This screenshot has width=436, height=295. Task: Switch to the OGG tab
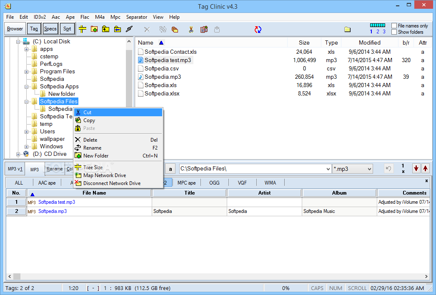(x=214, y=182)
